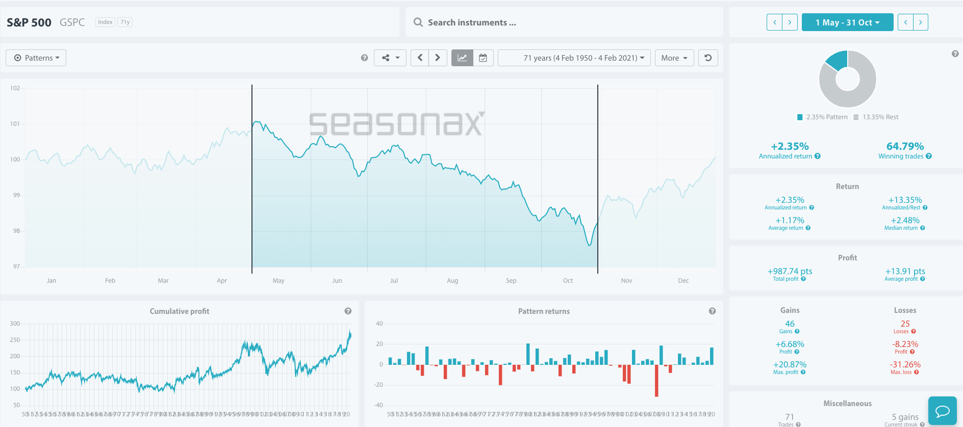The width and height of the screenshot is (963, 427).
Task: Click the help icon beside share button
Action: 364,58
